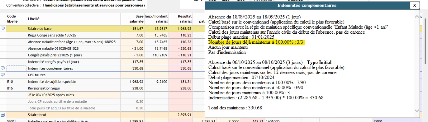Image resolution: width=428 pixels, height=122 pixels.
Task: Select Absence maladie 061025-081025 row
Action: (x=53, y=48)
